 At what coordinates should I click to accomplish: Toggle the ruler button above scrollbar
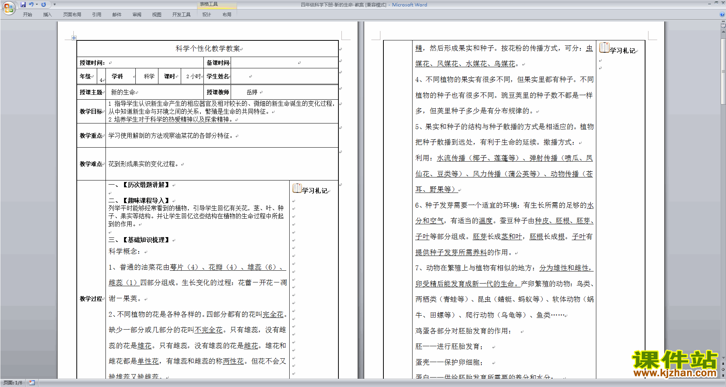pyautogui.click(x=723, y=26)
